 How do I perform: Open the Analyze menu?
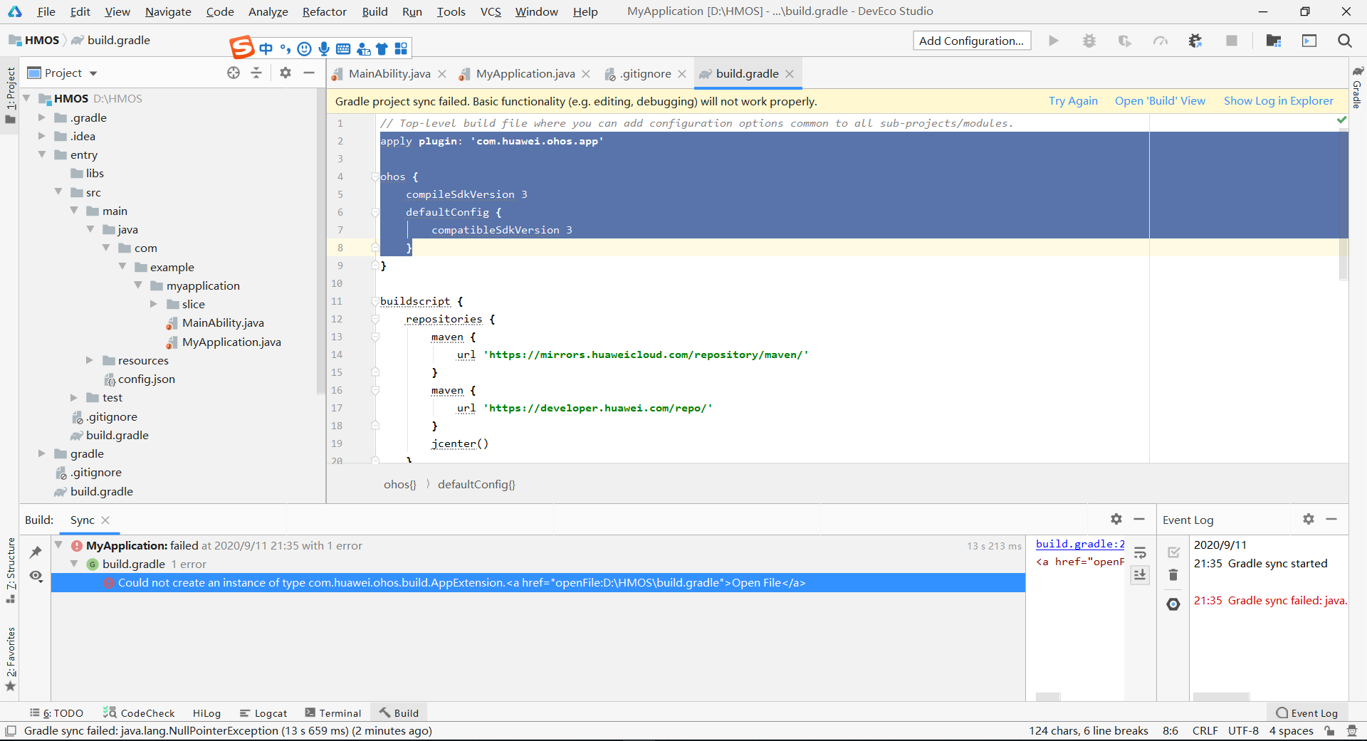(x=268, y=11)
